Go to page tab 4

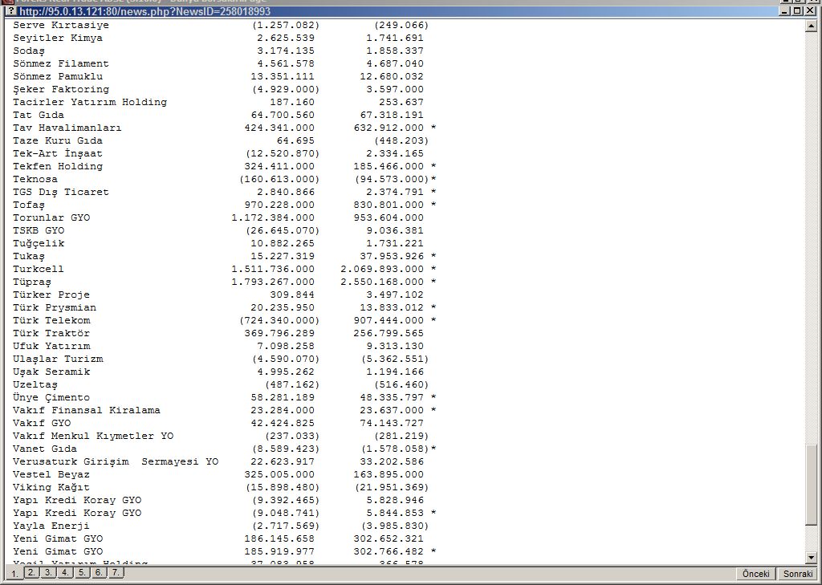[x=65, y=572]
